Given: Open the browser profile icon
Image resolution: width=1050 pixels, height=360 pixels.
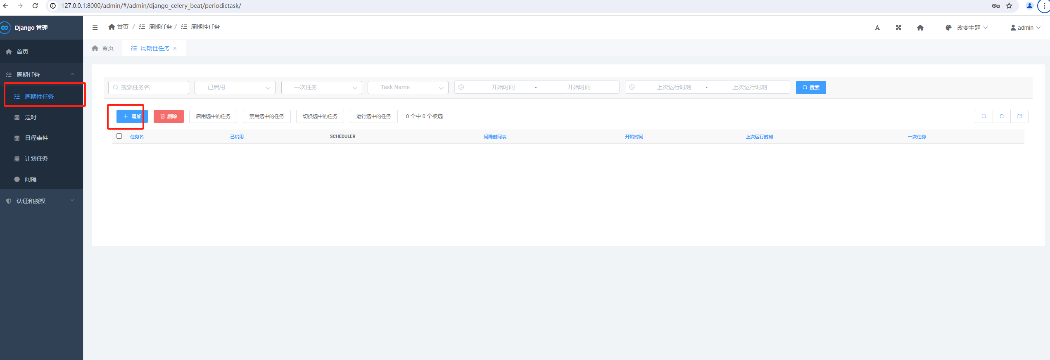Looking at the screenshot, I should (x=1030, y=6).
